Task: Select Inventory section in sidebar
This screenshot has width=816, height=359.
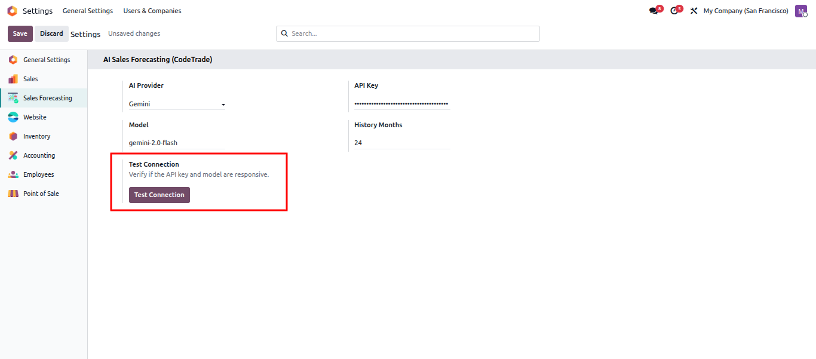Action: point(44,136)
